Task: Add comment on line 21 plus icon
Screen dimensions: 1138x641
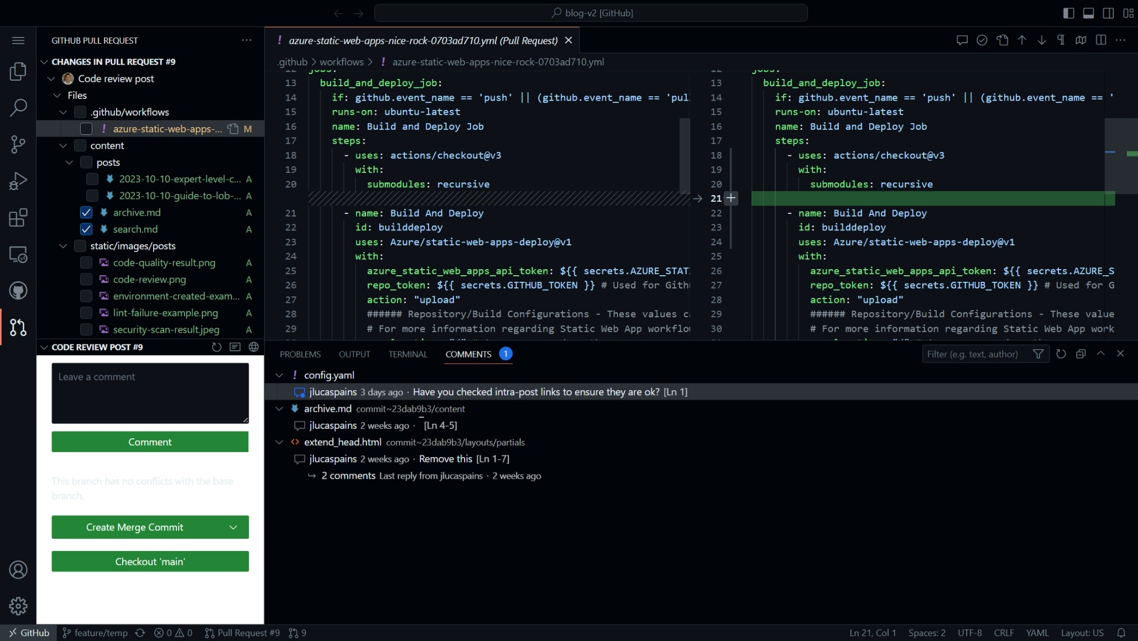Action: click(x=731, y=198)
